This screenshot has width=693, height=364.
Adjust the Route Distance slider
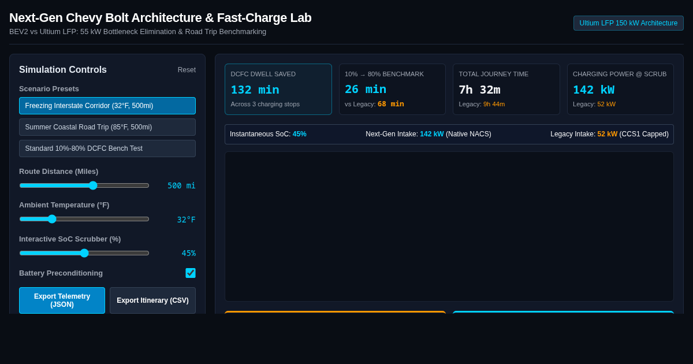[84, 185]
